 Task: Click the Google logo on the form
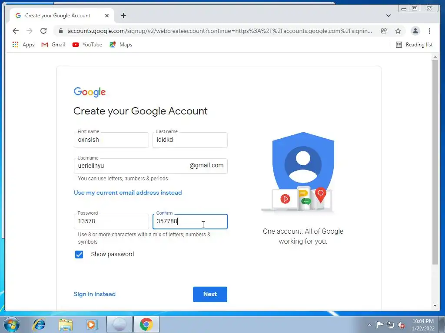point(90,92)
